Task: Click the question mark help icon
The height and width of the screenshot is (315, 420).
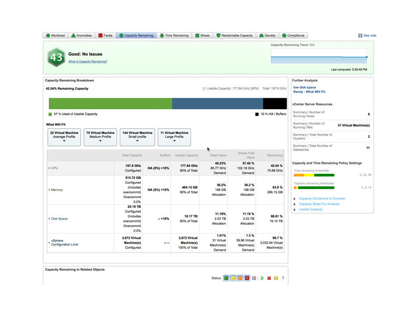Action: click(283, 278)
